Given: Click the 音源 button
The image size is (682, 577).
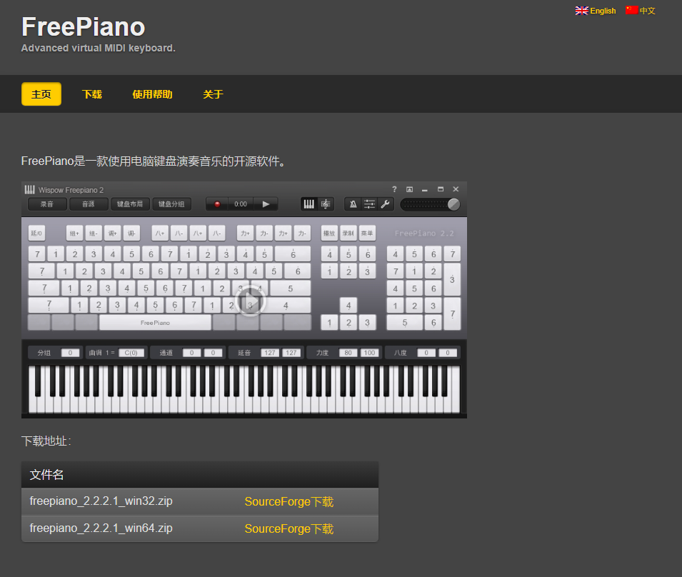Looking at the screenshot, I should coord(89,204).
